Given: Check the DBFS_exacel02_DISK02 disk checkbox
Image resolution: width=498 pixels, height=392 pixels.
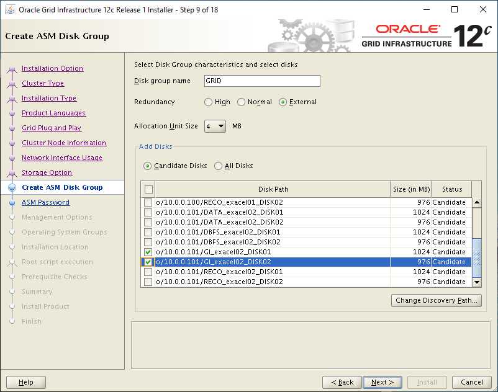Looking at the screenshot, I should click(148, 242).
